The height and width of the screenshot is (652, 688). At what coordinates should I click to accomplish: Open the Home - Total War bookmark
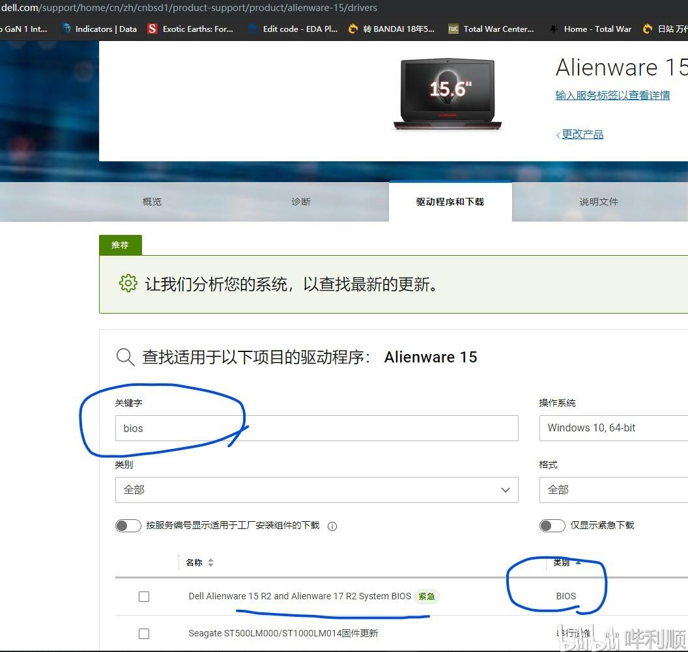point(590,29)
